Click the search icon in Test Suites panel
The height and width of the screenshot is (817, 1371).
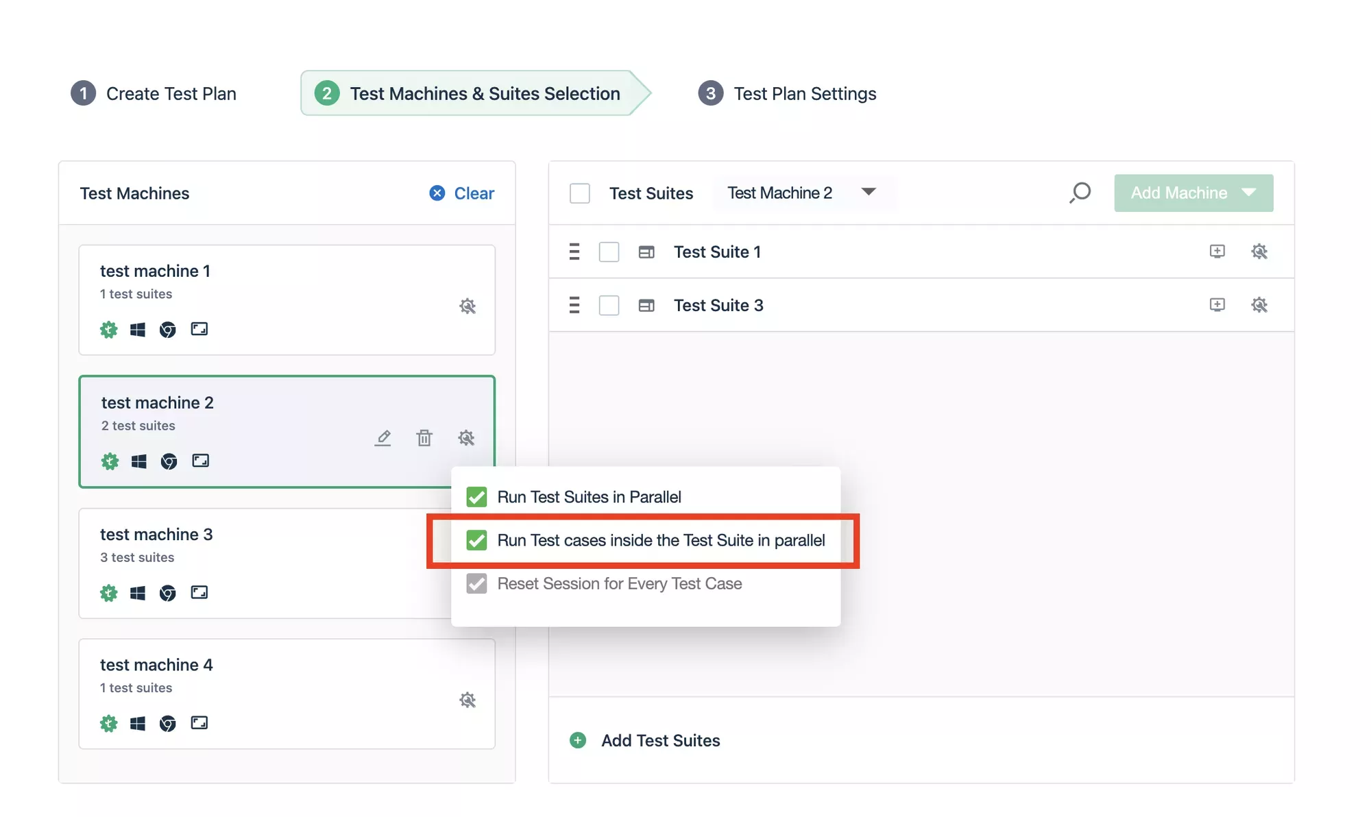[x=1080, y=193]
